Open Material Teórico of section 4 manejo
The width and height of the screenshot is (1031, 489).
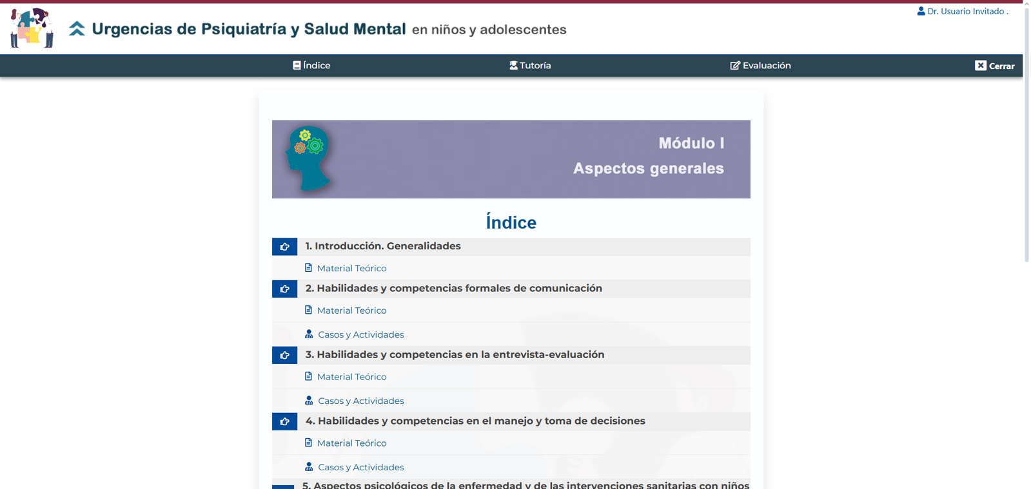(x=351, y=443)
